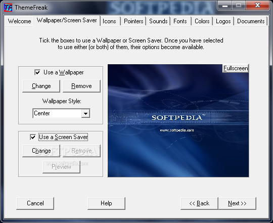Open Help
Screen dimensions: 273x223
pyautogui.click(x=106, y=203)
